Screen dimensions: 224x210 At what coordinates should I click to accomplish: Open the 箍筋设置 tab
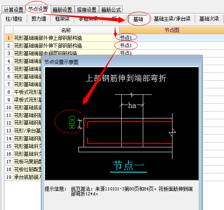[x=62, y=10]
